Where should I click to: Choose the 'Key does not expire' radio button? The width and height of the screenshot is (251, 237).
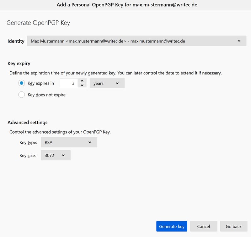(22, 95)
